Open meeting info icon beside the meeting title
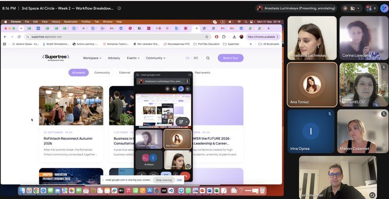389x199 pixels. 119,8
